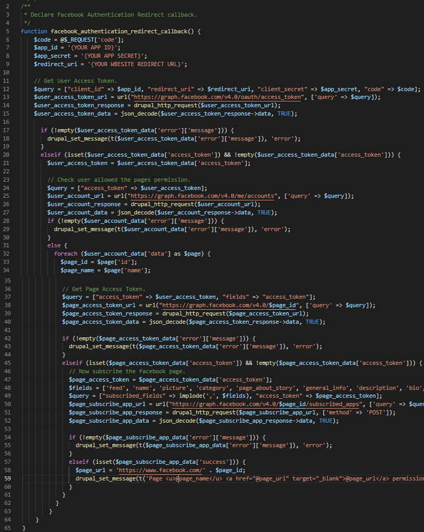Click the '// Get User Access Token.' comment
This screenshot has height=532, width=424.
pos(75,81)
